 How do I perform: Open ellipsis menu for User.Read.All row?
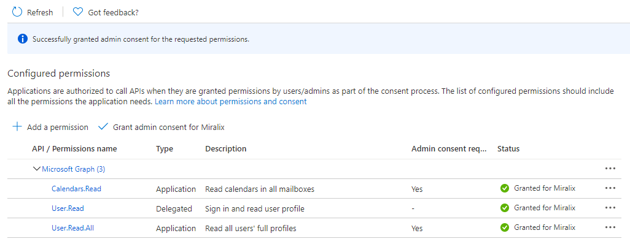(x=610, y=227)
